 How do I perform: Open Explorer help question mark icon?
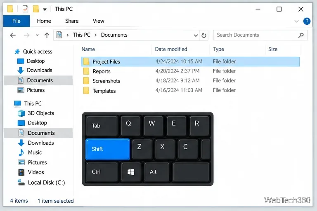[x=307, y=21]
